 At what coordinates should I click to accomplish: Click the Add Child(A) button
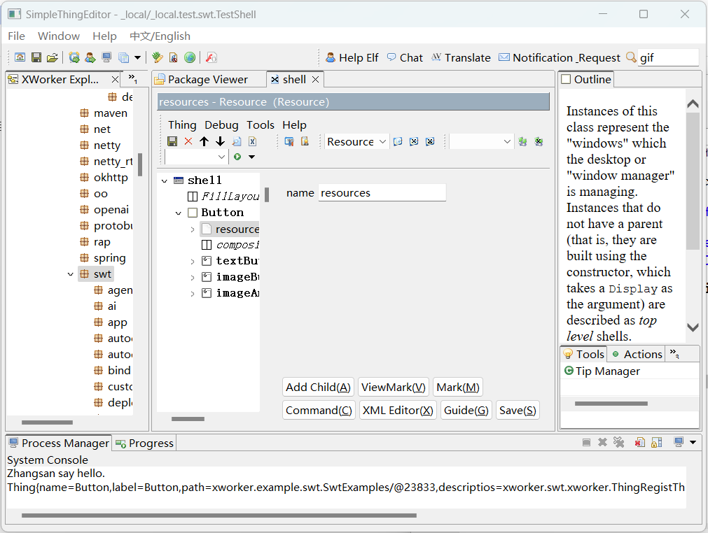click(x=319, y=388)
